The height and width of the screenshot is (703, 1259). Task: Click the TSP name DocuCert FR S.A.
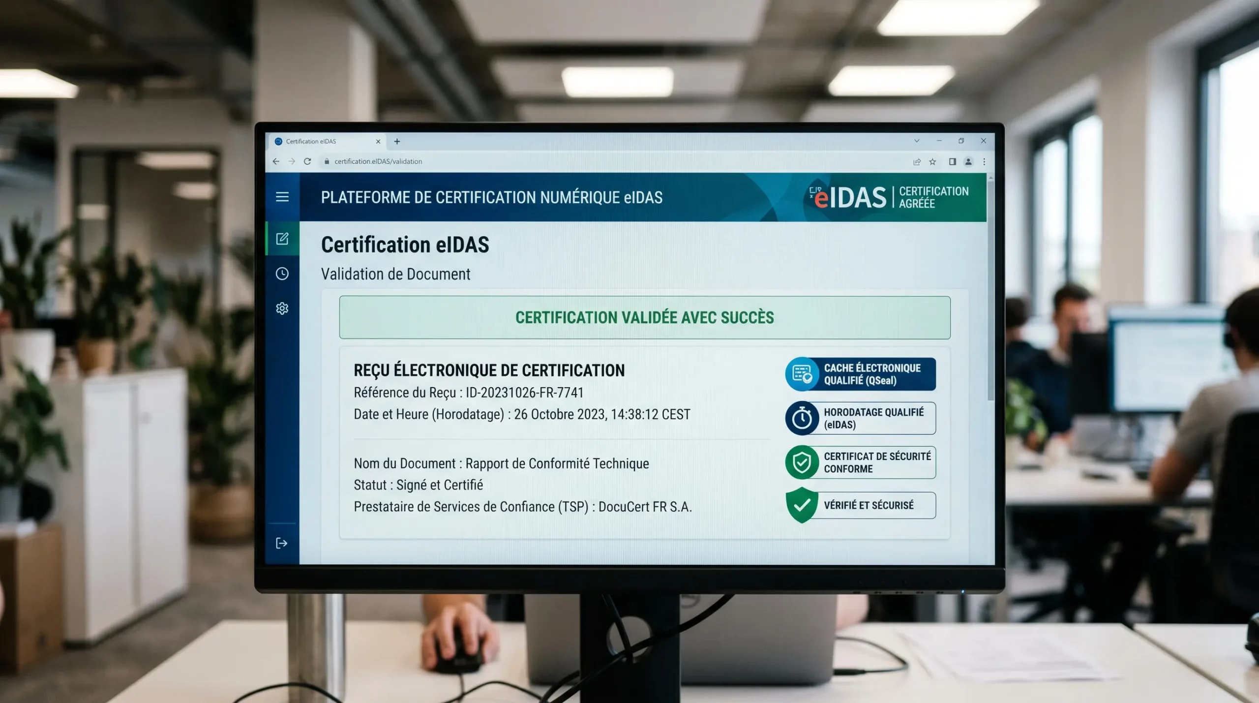645,507
